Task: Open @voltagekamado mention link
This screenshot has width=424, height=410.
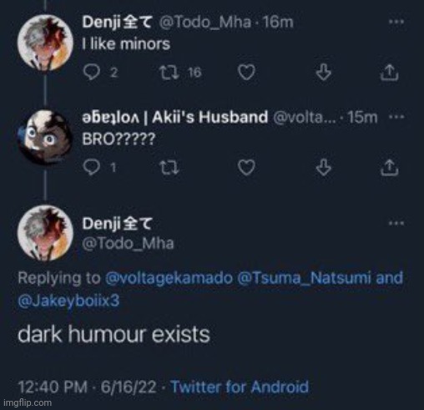Action: coord(169,278)
